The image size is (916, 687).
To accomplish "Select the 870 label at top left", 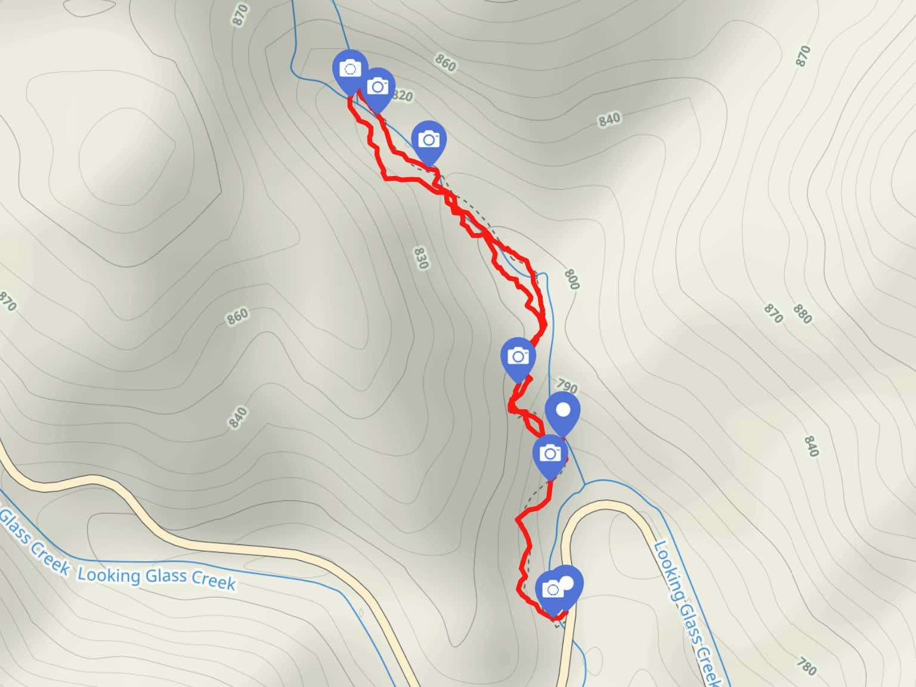I will point(239,15).
